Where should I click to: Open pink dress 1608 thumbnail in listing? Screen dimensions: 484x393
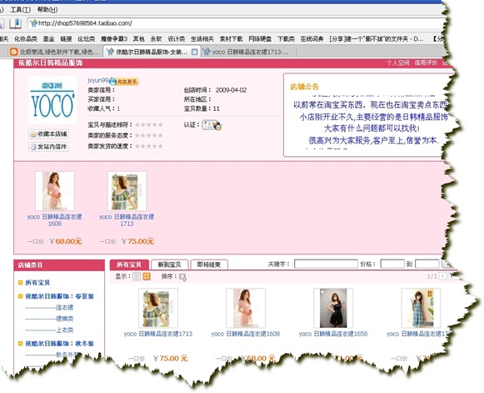(x=246, y=308)
